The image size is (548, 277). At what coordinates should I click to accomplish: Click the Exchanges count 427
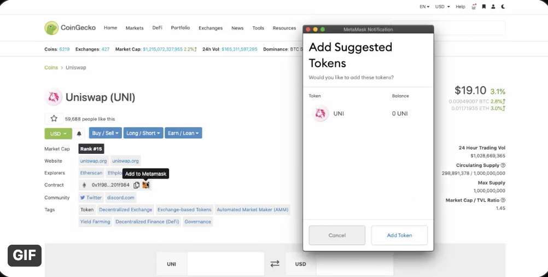tap(105, 49)
